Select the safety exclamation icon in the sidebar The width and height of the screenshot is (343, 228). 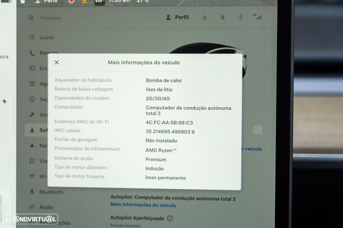click(x=32, y=99)
